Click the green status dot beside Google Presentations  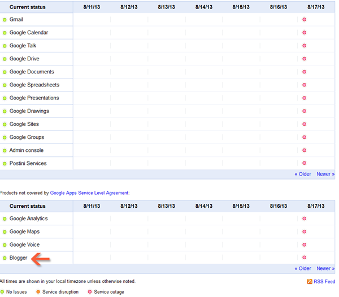pos(5,98)
